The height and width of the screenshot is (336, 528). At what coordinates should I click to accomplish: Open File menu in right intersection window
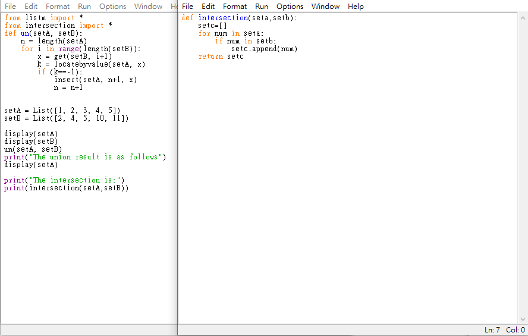(x=187, y=7)
